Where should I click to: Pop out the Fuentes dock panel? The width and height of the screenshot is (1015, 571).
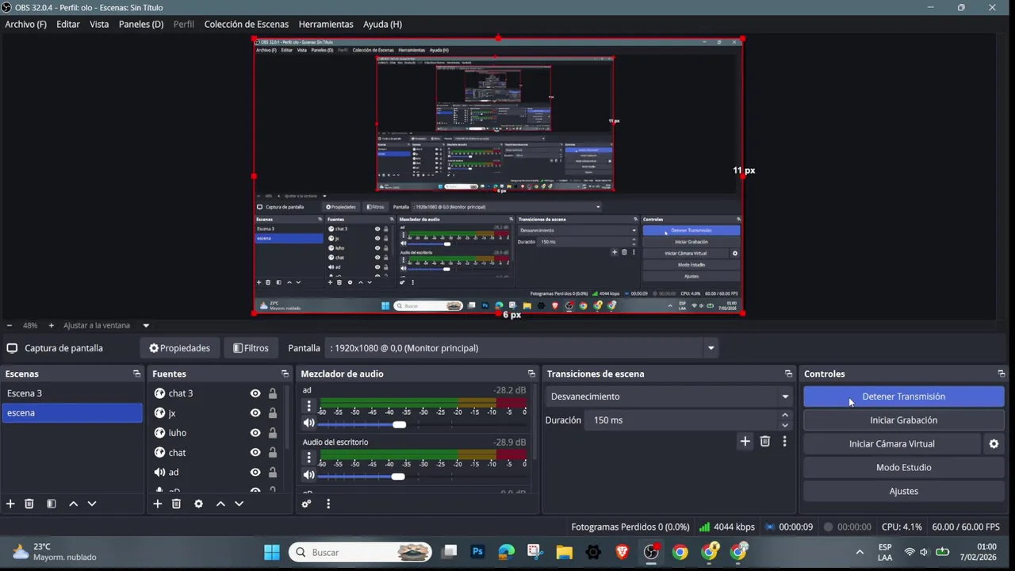click(285, 374)
